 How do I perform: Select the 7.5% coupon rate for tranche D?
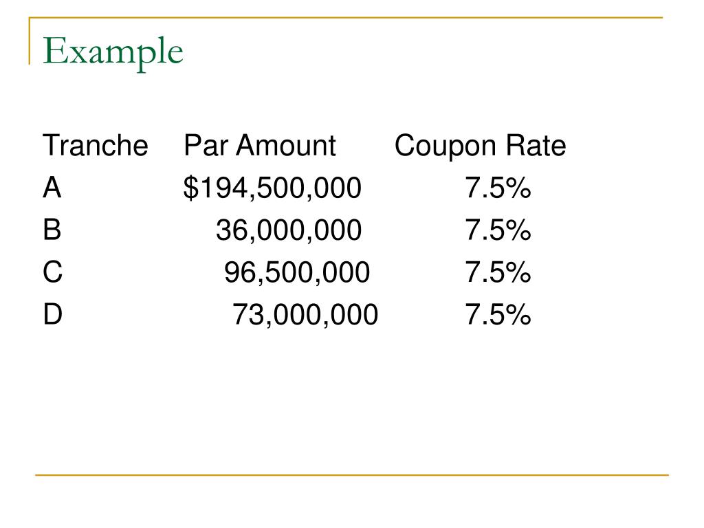click(x=498, y=316)
